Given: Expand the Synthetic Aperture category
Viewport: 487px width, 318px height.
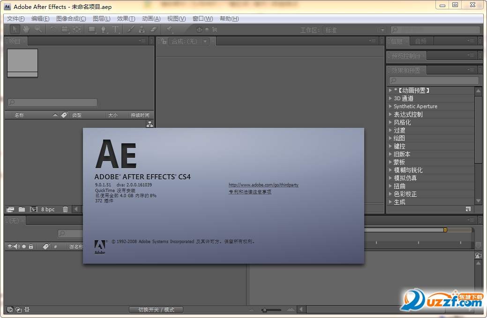Looking at the screenshot, I should point(390,106).
